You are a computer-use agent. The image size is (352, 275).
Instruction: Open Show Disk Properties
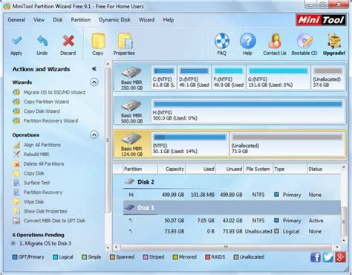tap(45, 211)
